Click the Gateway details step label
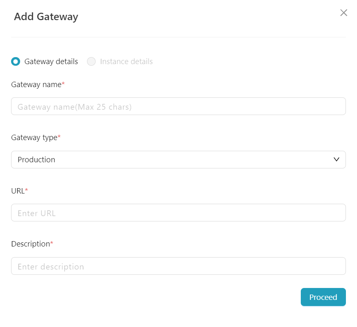357x327 pixels. click(51, 62)
